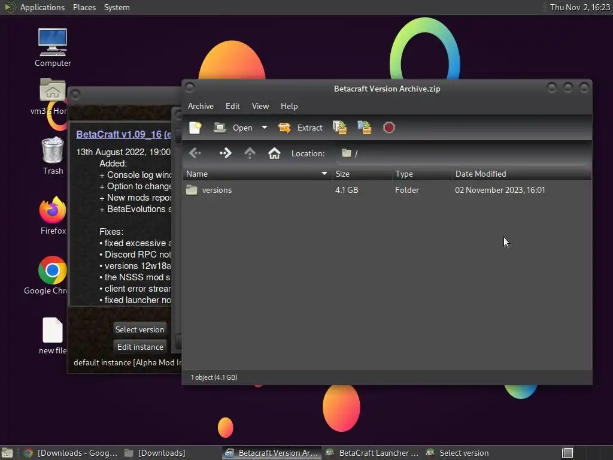Click the Open archive toolbar button
Screen dimensions: 613x460
(x=233, y=128)
